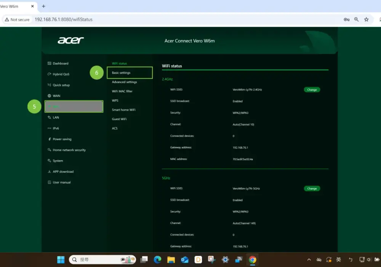Image resolution: width=381 pixels, height=267 pixels.
Task: Click Change for the 5GHz WiFi SSID
Action: [312, 188]
